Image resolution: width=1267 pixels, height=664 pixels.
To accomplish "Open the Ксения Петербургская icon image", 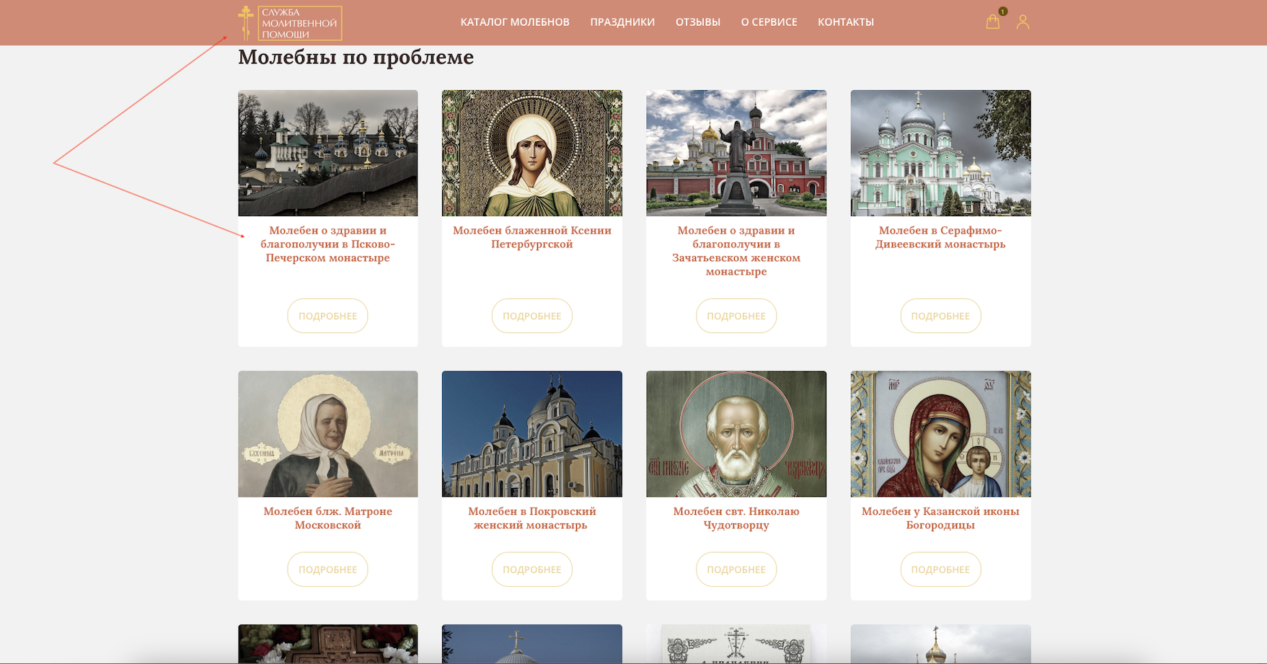I will [532, 153].
